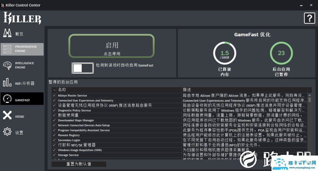Screen dimensions: 318x171
Task: Open the Intelligence Engine brain icon
Action: point(7,65)
